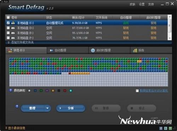Click the red swatch in the color map legend
Screen dimensions: 177x131
65,91
